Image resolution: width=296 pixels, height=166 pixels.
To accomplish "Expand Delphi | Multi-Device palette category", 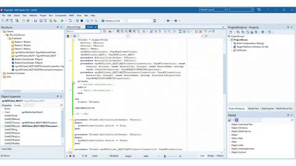I will [x=229, y=131].
